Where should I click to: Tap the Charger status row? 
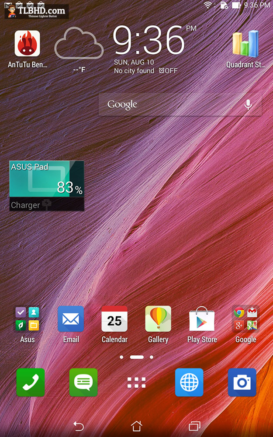47,204
